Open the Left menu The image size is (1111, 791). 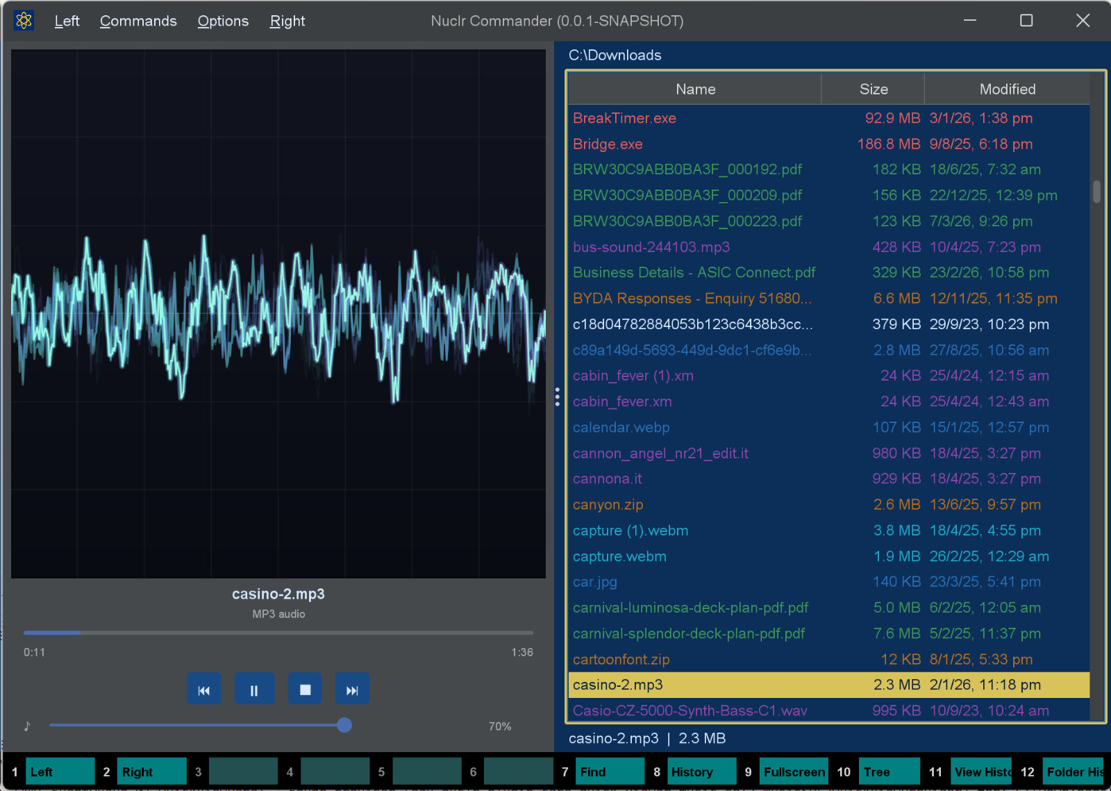click(x=67, y=21)
